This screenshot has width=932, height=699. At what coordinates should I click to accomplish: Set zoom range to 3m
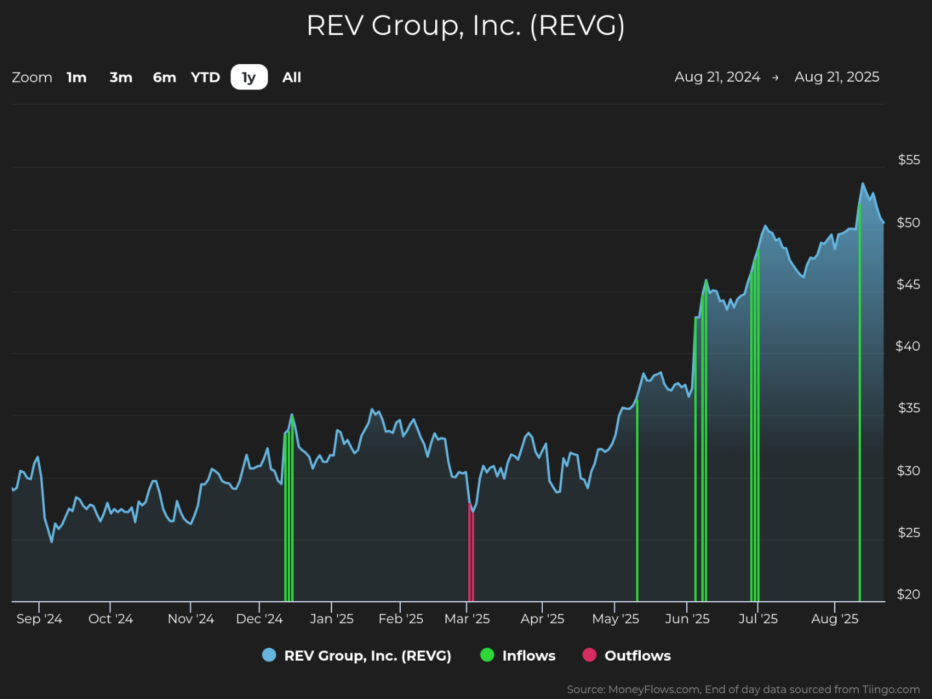[x=121, y=77]
